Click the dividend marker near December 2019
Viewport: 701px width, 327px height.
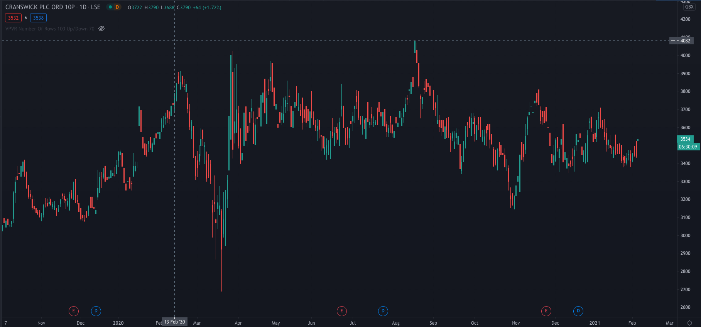coord(96,311)
